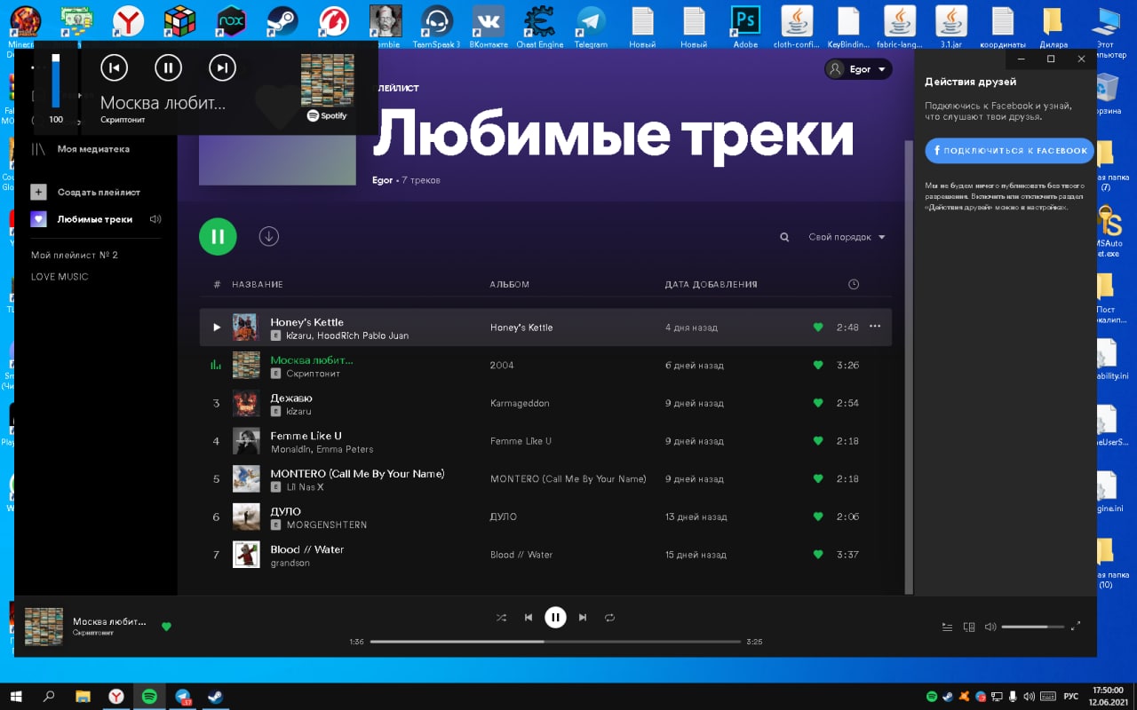Mute Spotify with the speaker icon

coord(990,627)
